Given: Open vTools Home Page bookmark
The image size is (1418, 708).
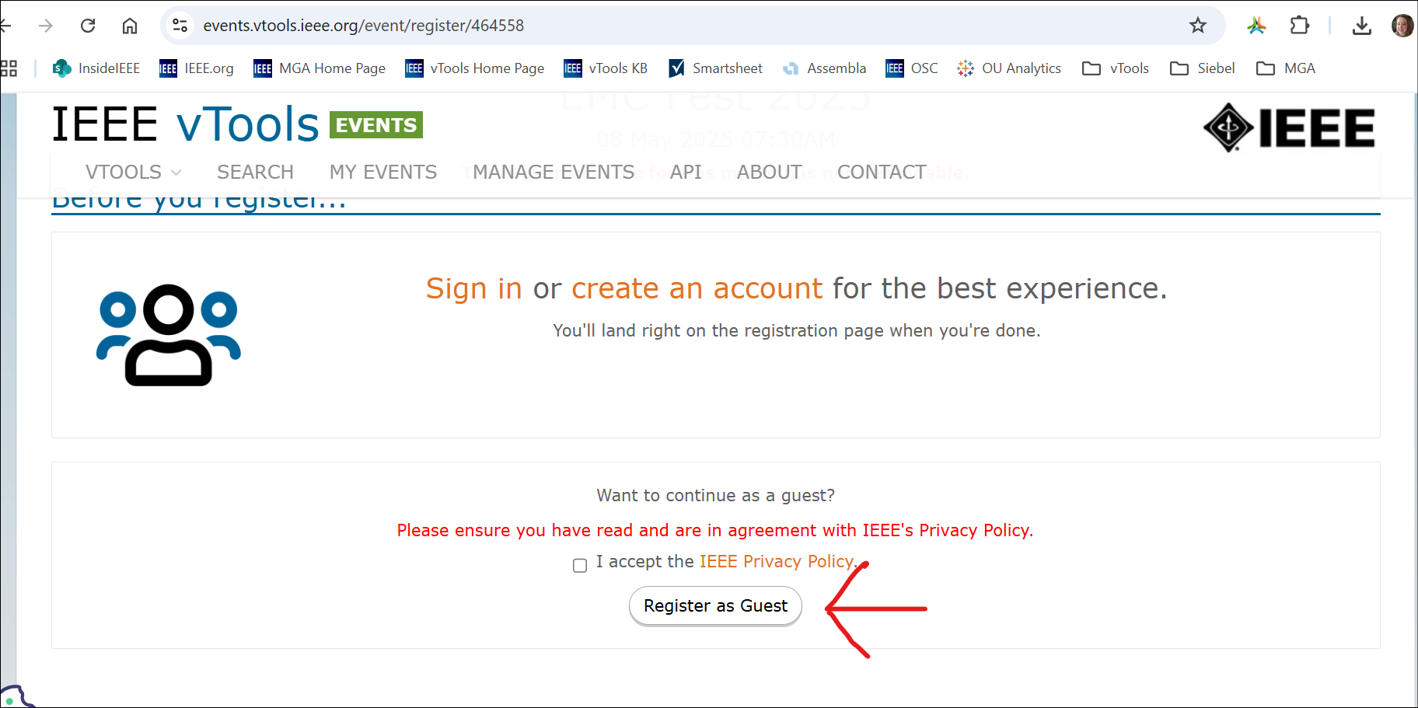Looking at the screenshot, I should tap(475, 68).
